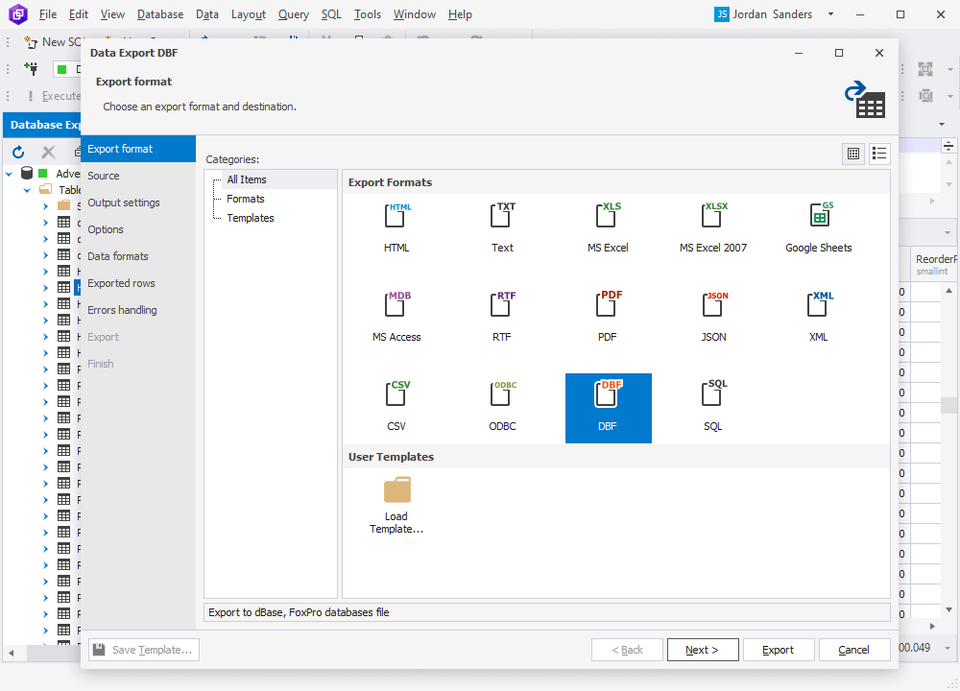960x691 pixels.
Task: Click Save Template in the wizard
Action: (143, 650)
